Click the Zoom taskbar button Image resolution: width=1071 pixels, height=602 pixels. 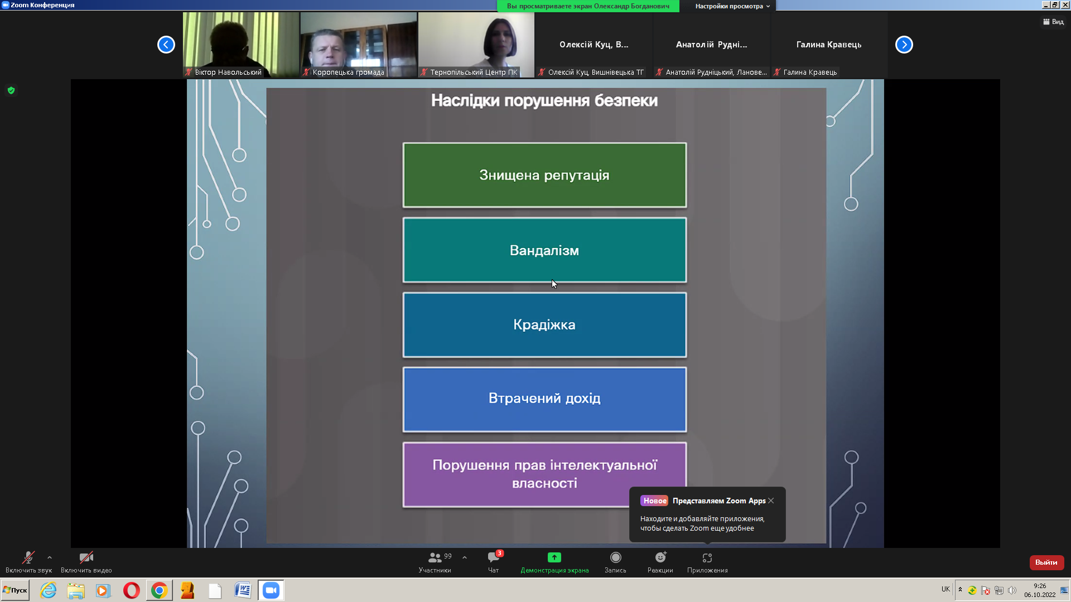(x=271, y=590)
